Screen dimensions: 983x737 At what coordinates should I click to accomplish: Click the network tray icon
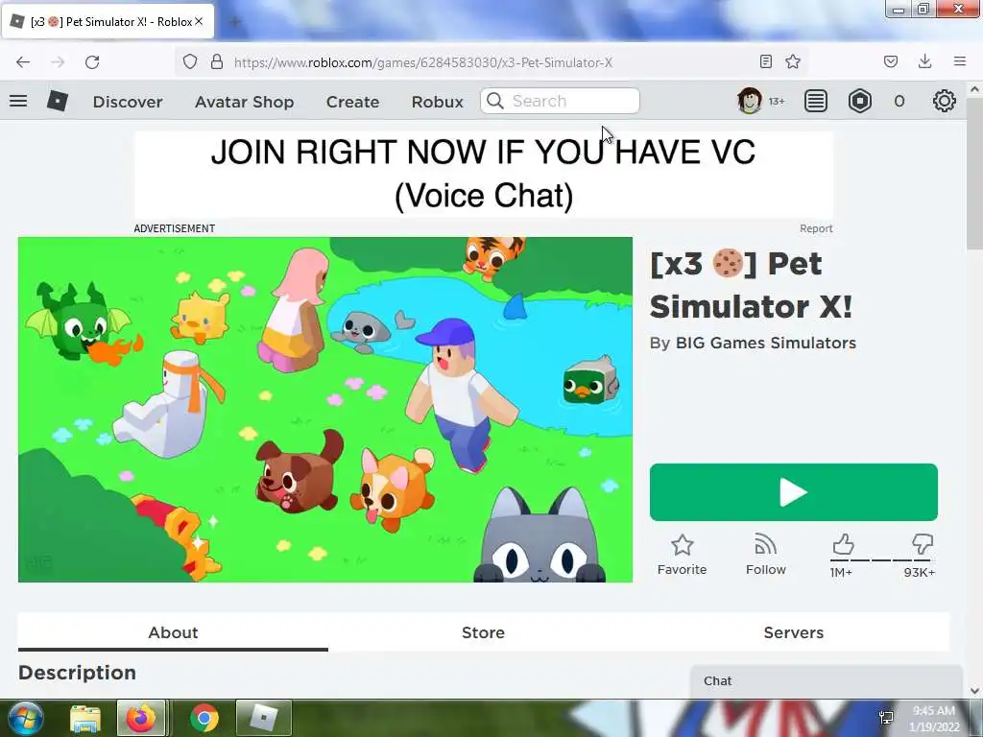point(886,718)
